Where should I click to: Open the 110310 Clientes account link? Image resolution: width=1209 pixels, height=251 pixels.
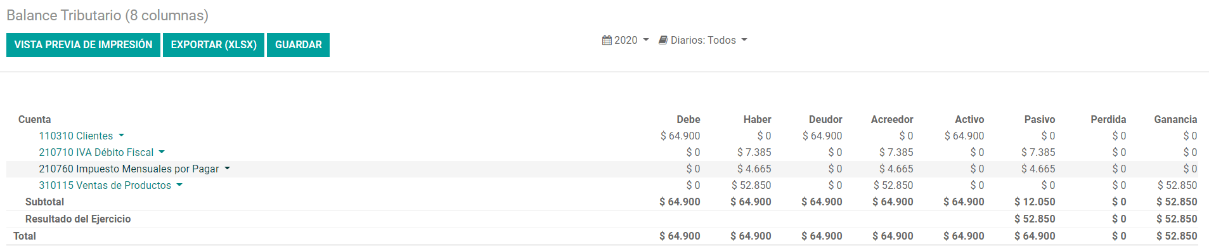coord(76,136)
